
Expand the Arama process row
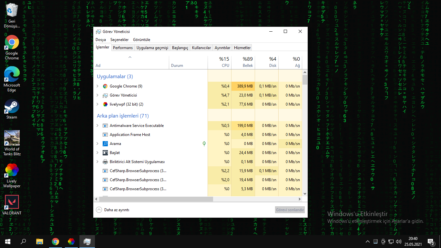tap(97, 144)
